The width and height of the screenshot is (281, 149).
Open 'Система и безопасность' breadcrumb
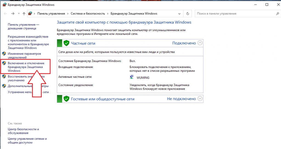coord(88,14)
